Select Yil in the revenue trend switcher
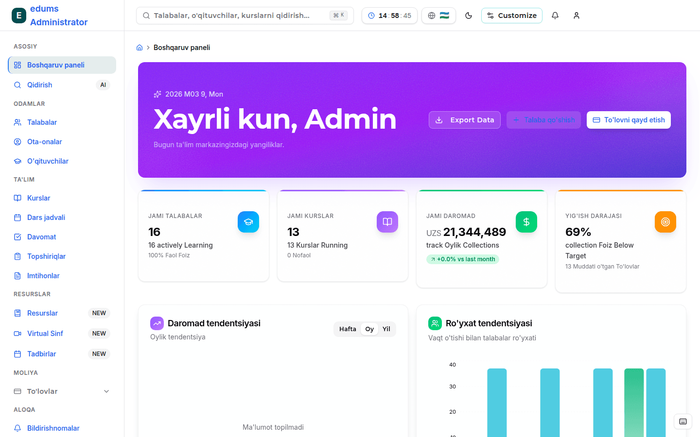Viewport: 700px width, 437px height. [x=386, y=329]
